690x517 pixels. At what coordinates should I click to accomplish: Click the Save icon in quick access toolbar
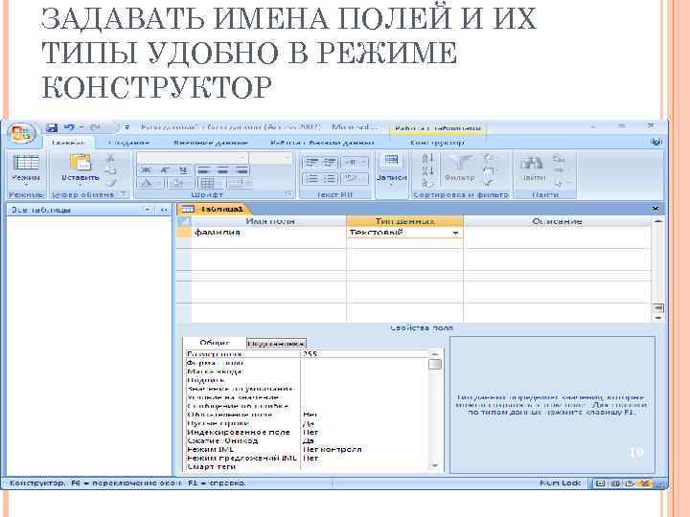[52, 127]
